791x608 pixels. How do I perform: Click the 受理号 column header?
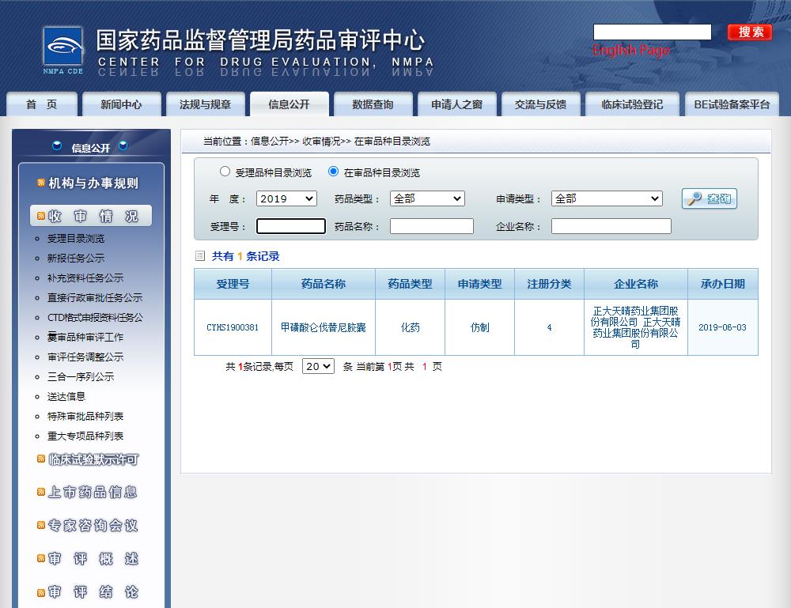click(233, 284)
